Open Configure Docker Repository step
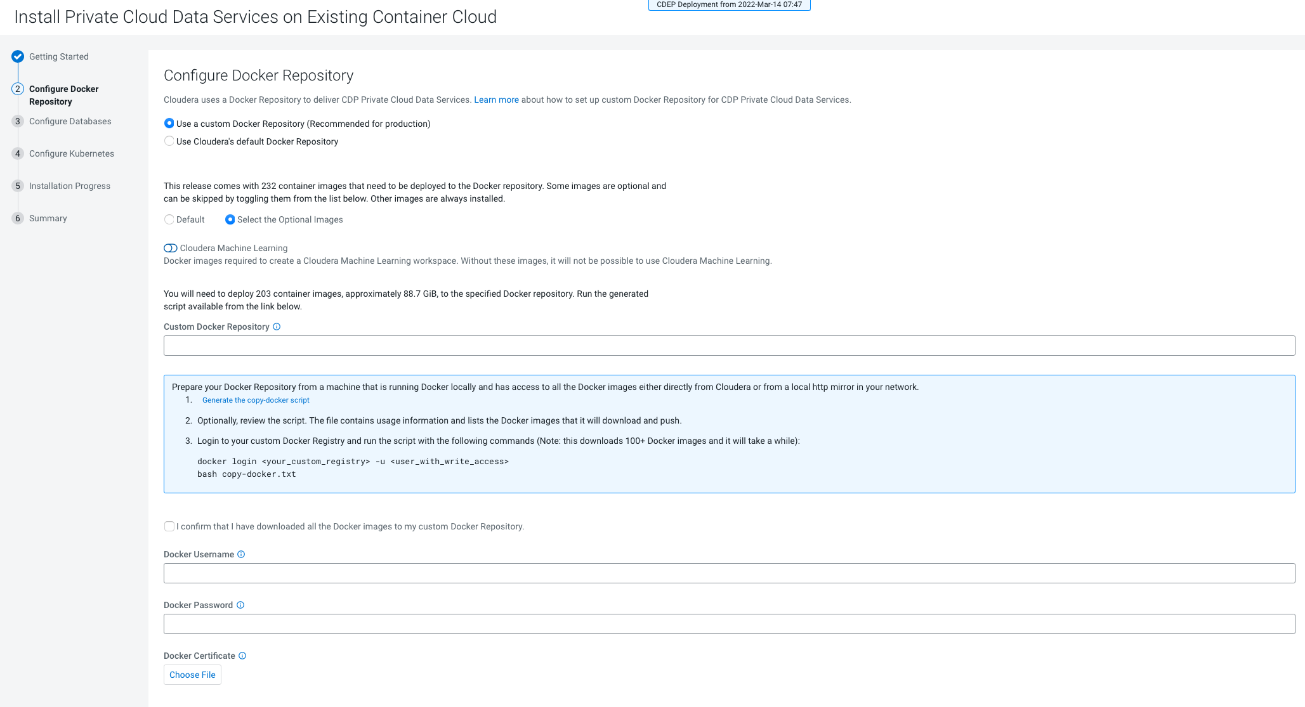This screenshot has width=1305, height=707. (63, 95)
